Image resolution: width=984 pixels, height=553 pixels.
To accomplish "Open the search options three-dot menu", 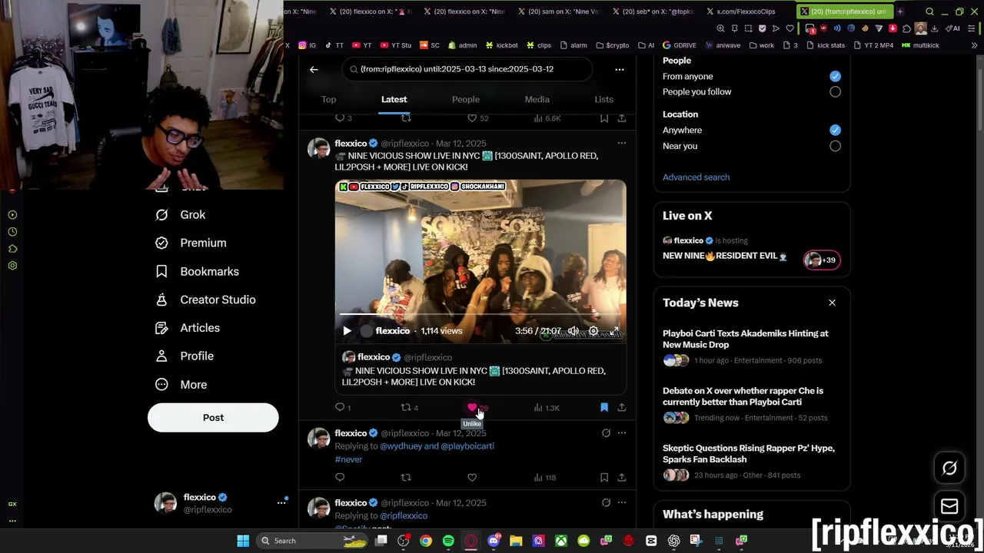I will pyautogui.click(x=619, y=69).
